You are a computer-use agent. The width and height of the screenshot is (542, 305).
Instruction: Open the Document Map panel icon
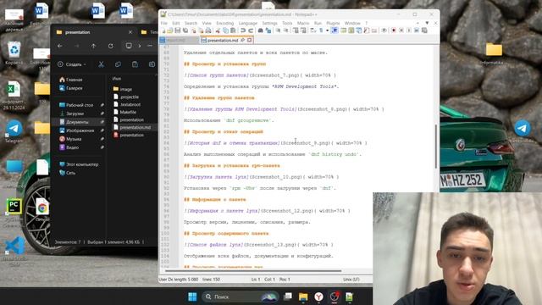pos(351,30)
